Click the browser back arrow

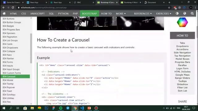pos(3,7)
